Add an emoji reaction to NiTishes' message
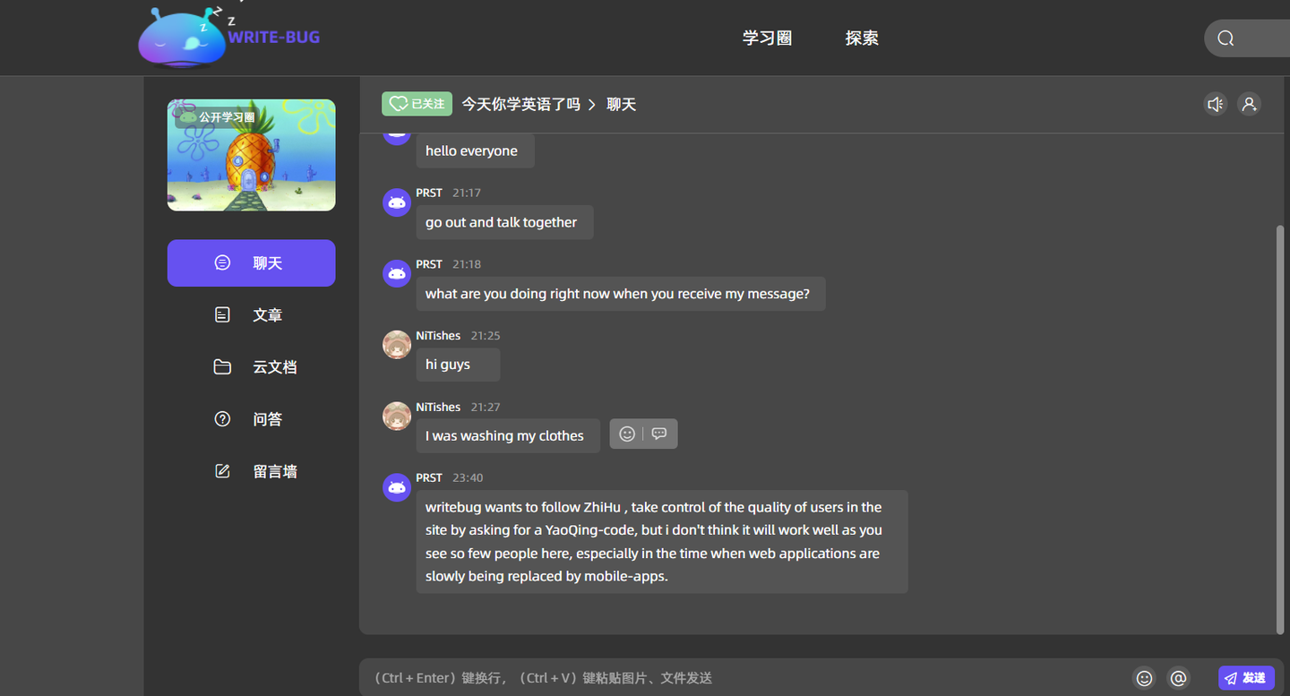Screen dimensions: 1290x696 tap(627, 434)
